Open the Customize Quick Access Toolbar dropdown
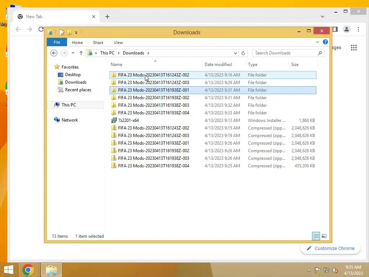This screenshot has height=277, width=369. click(76, 33)
